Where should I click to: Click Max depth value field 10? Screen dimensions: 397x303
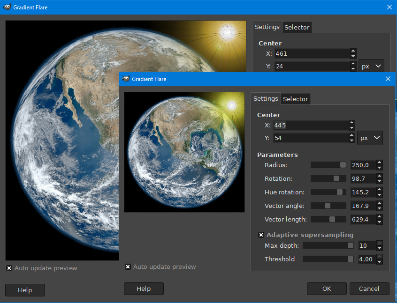pos(367,246)
